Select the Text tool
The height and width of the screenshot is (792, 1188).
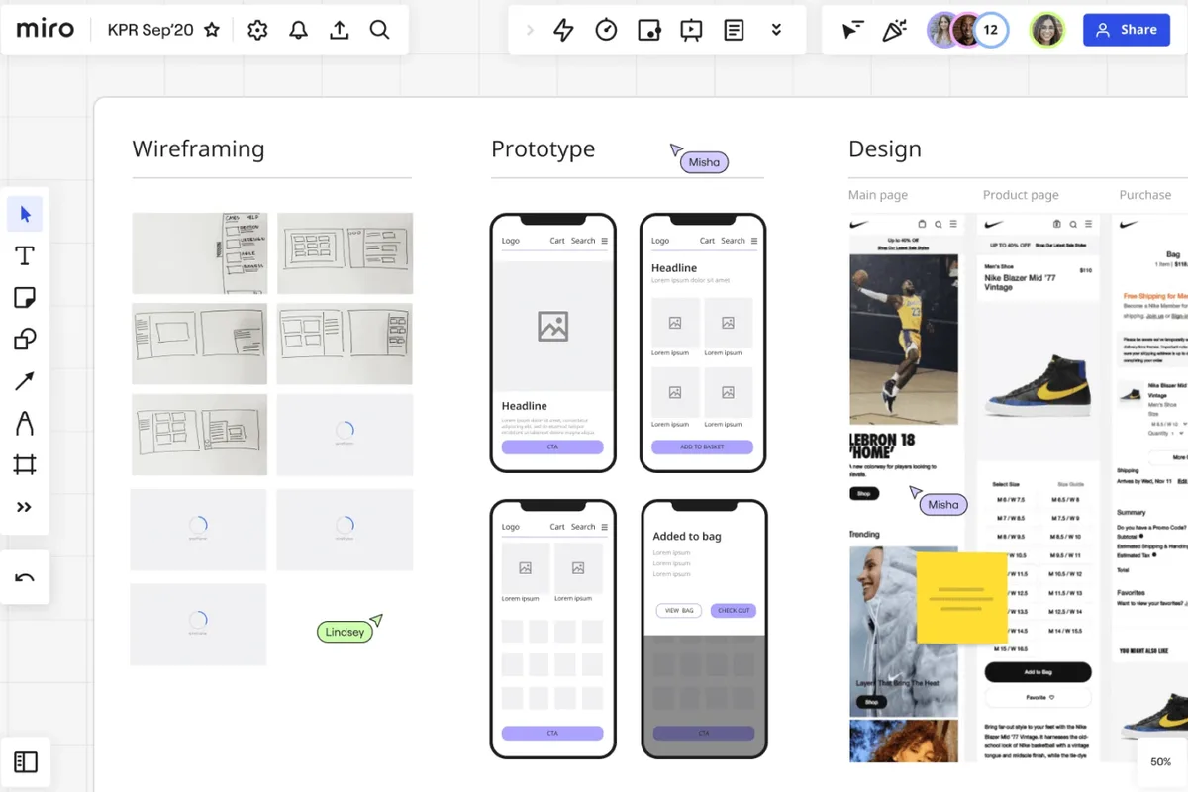coord(25,256)
